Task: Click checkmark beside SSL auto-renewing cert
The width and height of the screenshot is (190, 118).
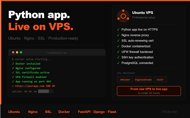Action: tap(118, 41)
